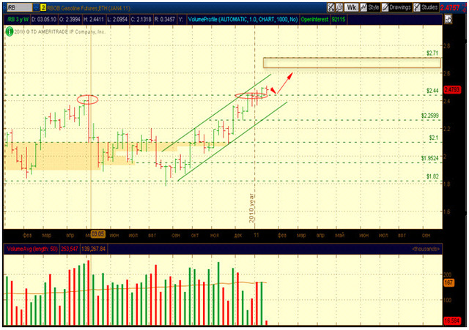Select the yellow target rectangle near 2.71
Viewport: 469px width, 330px height.
click(x=352, y=63)
